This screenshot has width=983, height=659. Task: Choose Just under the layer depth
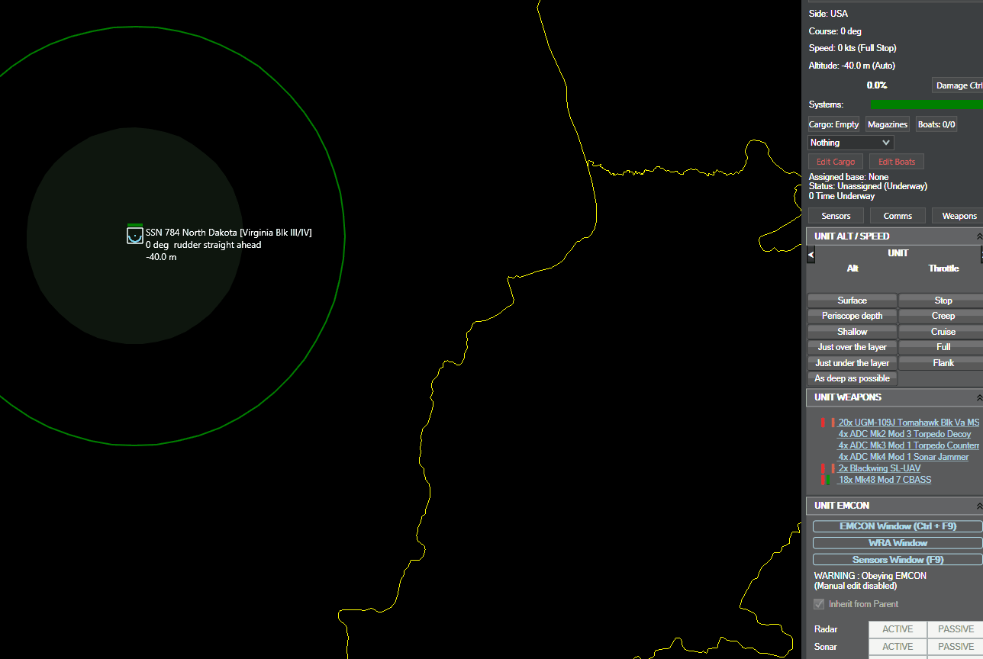click(852, 363)
